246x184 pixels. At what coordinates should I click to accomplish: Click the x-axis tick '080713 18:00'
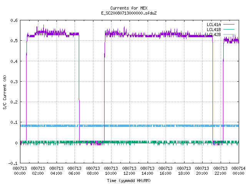184,171
